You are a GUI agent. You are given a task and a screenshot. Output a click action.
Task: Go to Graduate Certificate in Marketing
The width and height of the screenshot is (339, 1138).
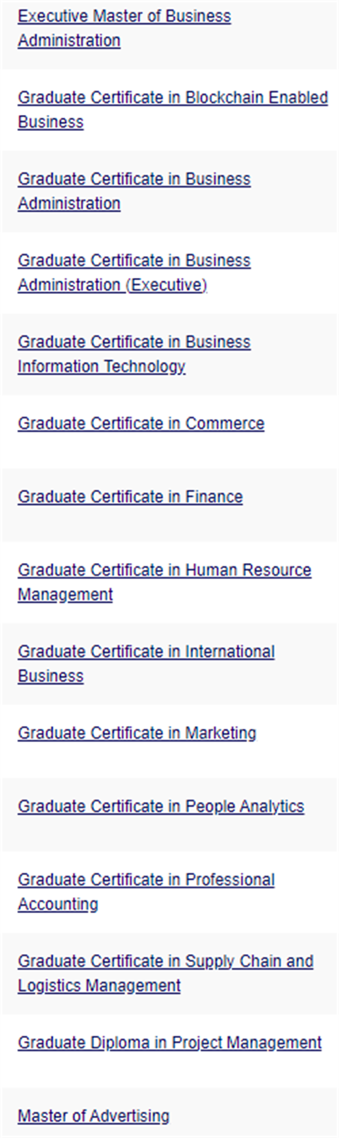(137, 734)
